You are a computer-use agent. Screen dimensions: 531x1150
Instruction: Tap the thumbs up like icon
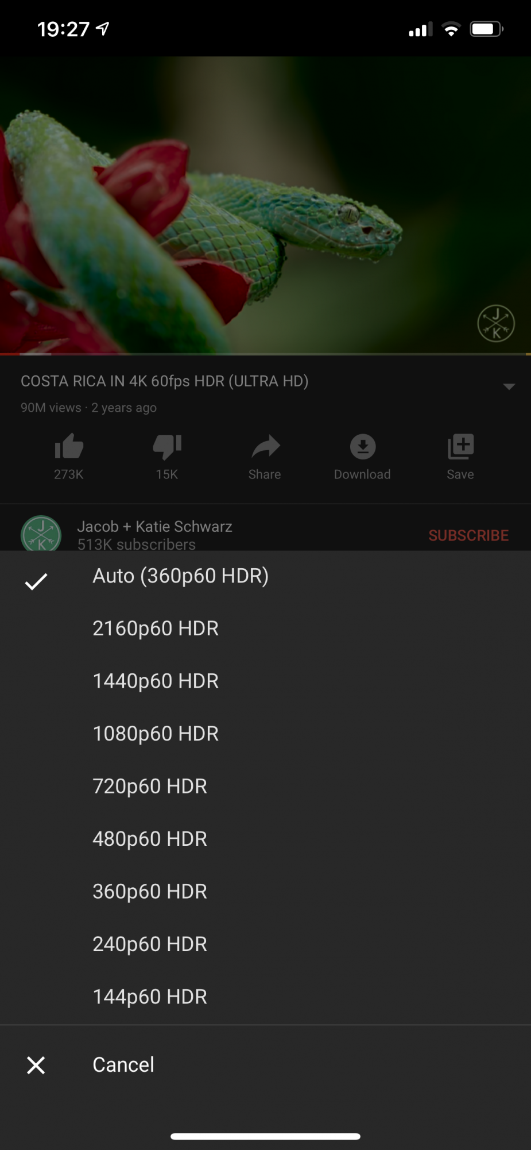click(69, 447)
